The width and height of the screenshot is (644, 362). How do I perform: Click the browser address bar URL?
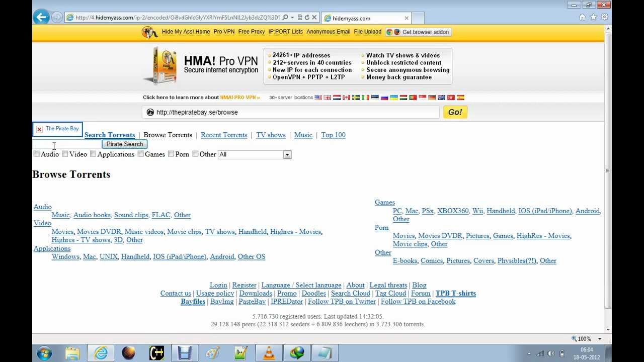[177, 18]
